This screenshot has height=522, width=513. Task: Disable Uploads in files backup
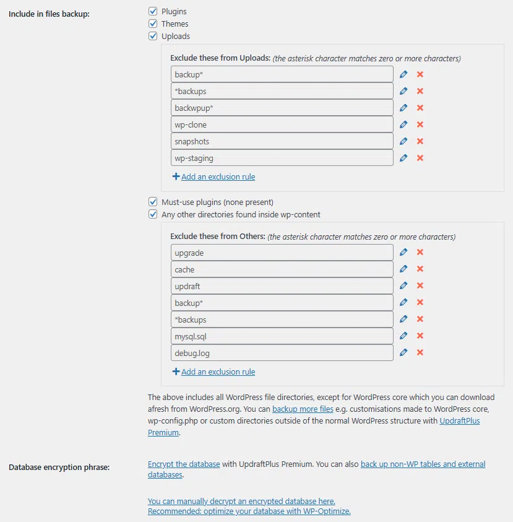pyautogui.click(x=153, y=36)
